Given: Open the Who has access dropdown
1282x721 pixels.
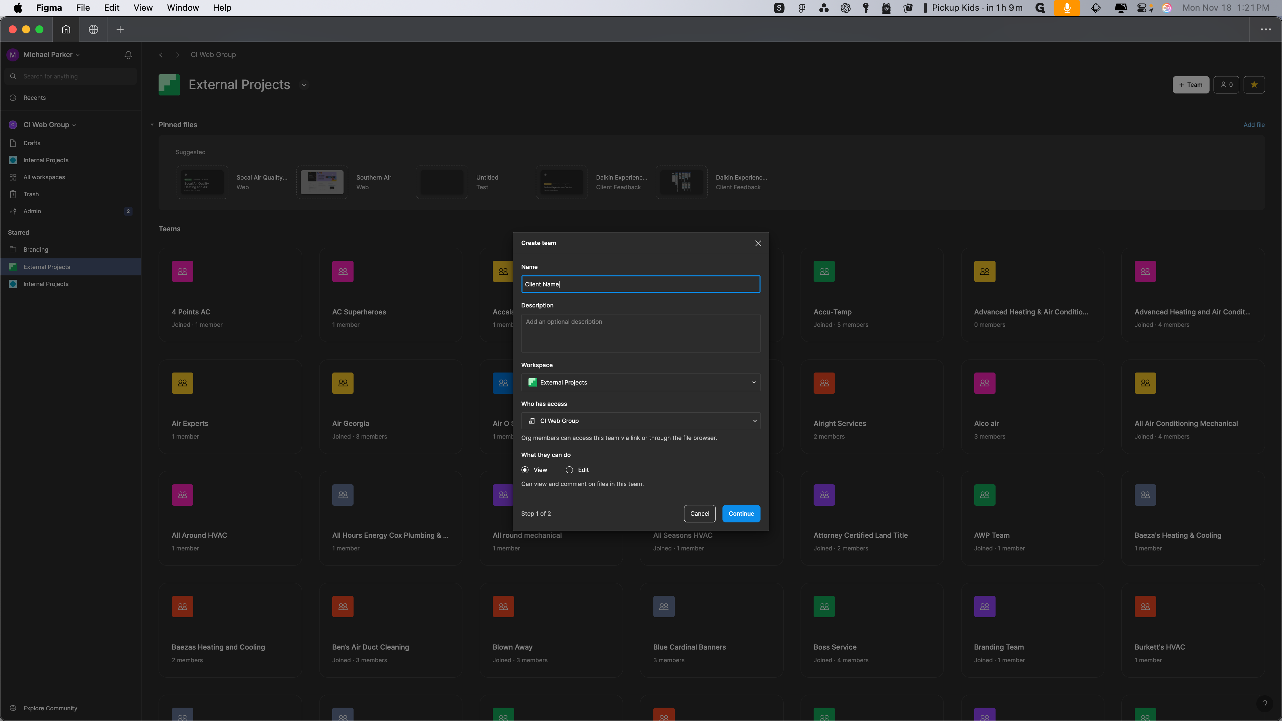Looking at the screenshot, I should point(641,421).
